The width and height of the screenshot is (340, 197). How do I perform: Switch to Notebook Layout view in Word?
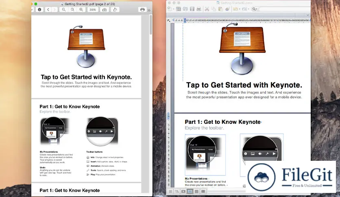tap(196, 191)
